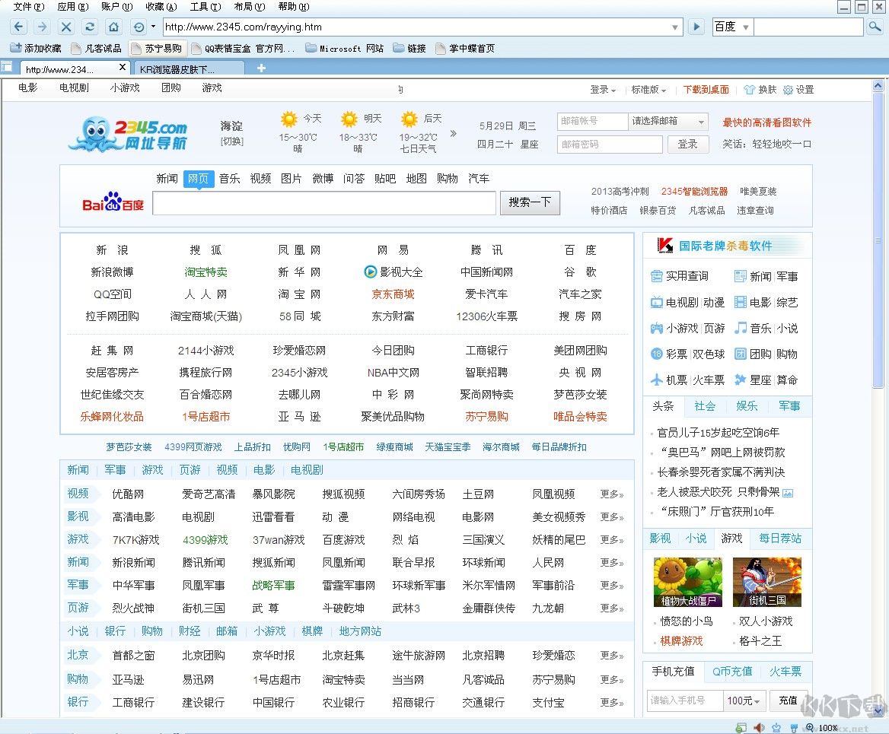Click the zoom magnifier icon in status bar
889x734 pixels.
click(x=809, y=728)
